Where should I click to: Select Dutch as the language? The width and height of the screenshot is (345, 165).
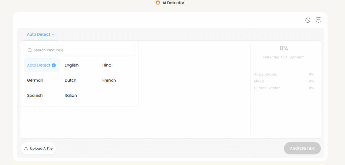point(70,80)
